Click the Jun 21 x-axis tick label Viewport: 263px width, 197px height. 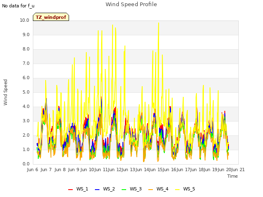tap(238, 170)
